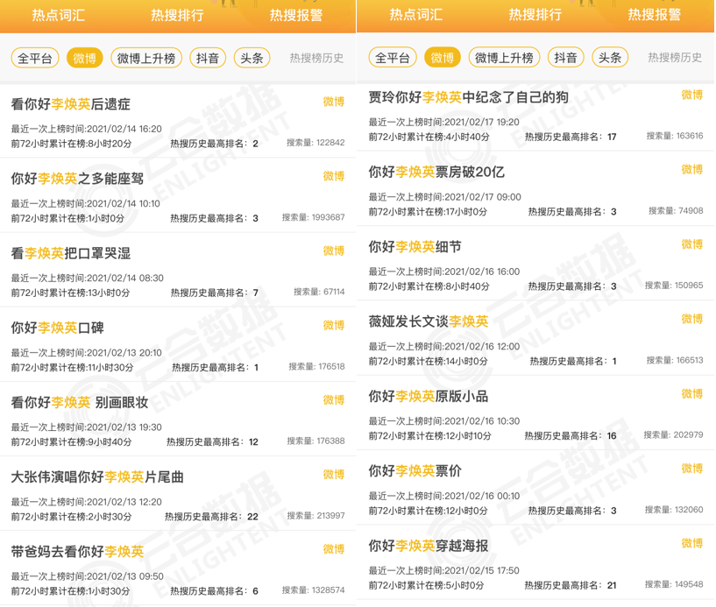Open 热点词汇 tab in right panel

416,15
